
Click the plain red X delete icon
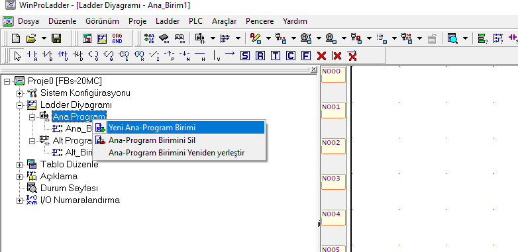pyautogui.click(x=321, y=56)
